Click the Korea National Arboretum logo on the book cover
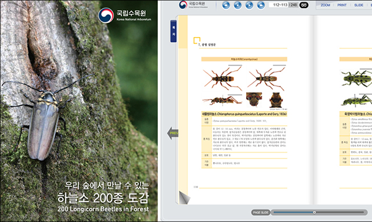This screenshot has width=372, height=222. click(125, 15)
